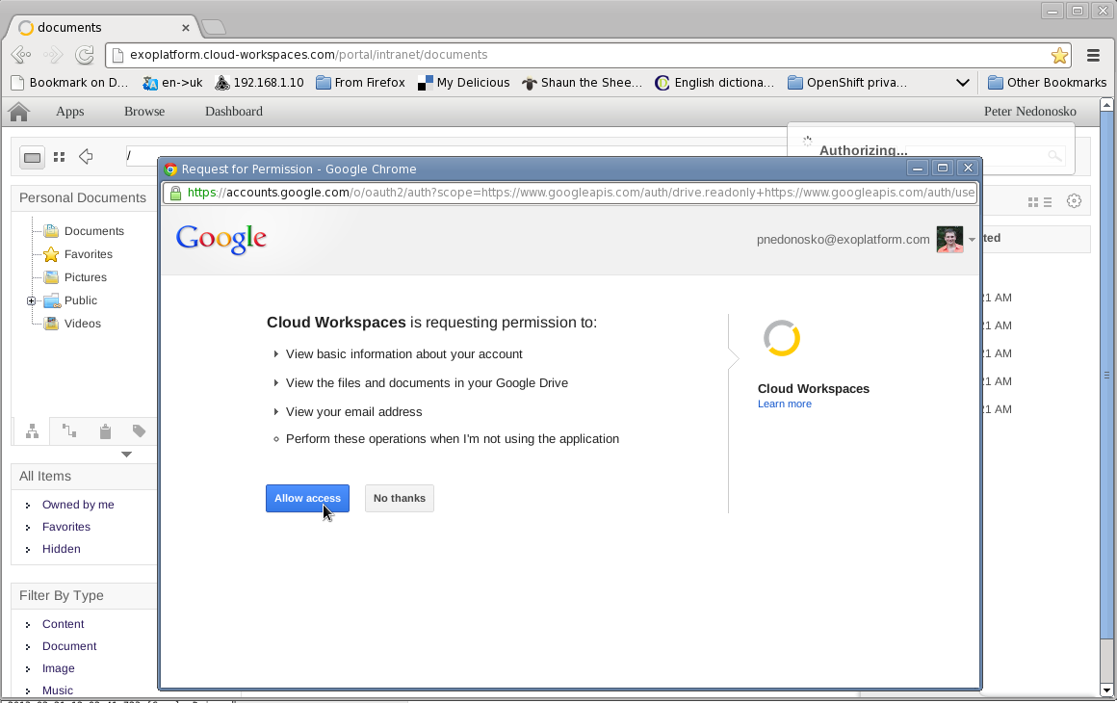1117x703 pixels.
Task: Filter by type Document
Action: point(69,646)
